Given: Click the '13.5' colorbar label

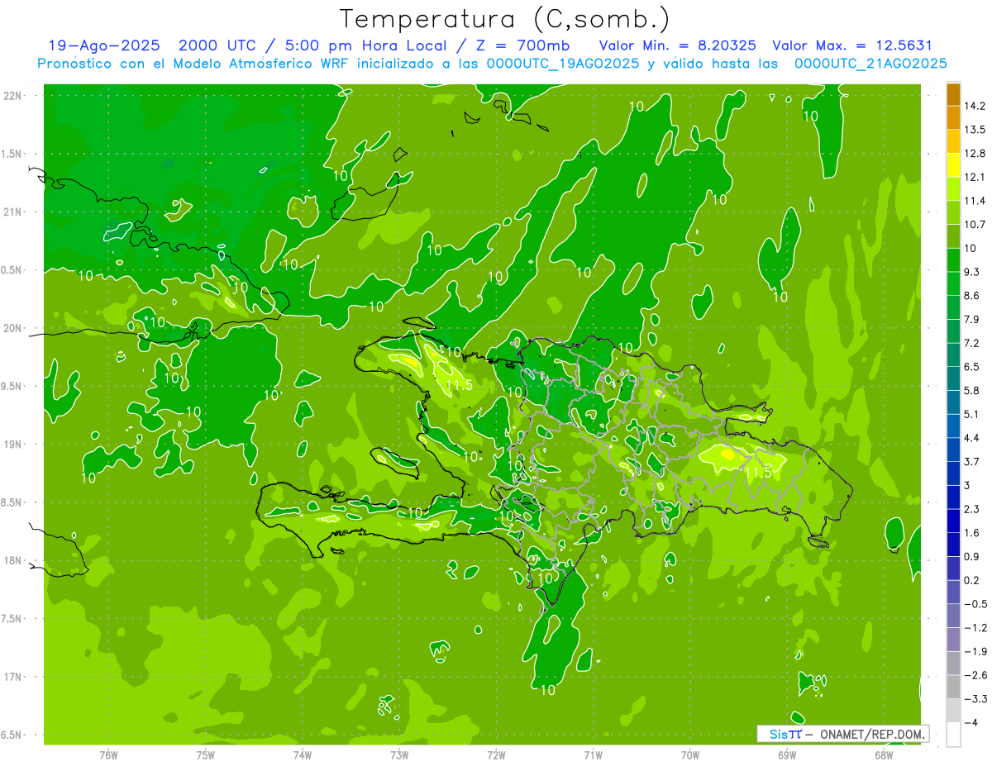Looking at the screenshot, I should coord(974,130).
